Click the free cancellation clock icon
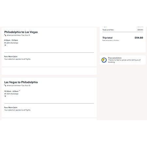The width and height of the screenshot is (147, 147). [x=104, y=60]
